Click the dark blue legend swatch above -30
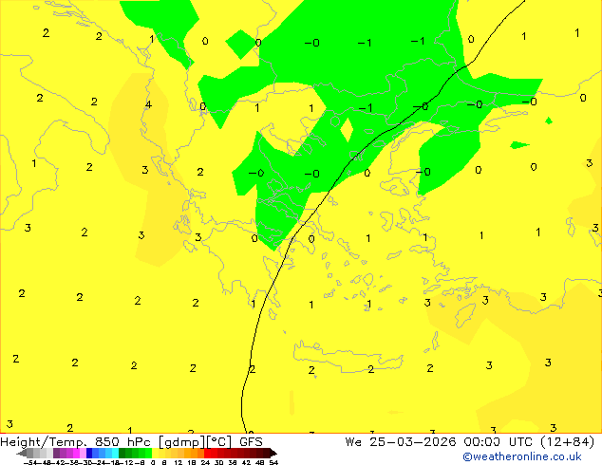Image resolution: width=602 pixels, height=465 pixels. coord(89,453)
